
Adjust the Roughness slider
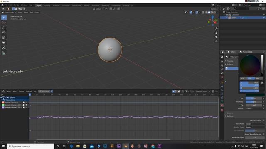[x=254, y=102]
